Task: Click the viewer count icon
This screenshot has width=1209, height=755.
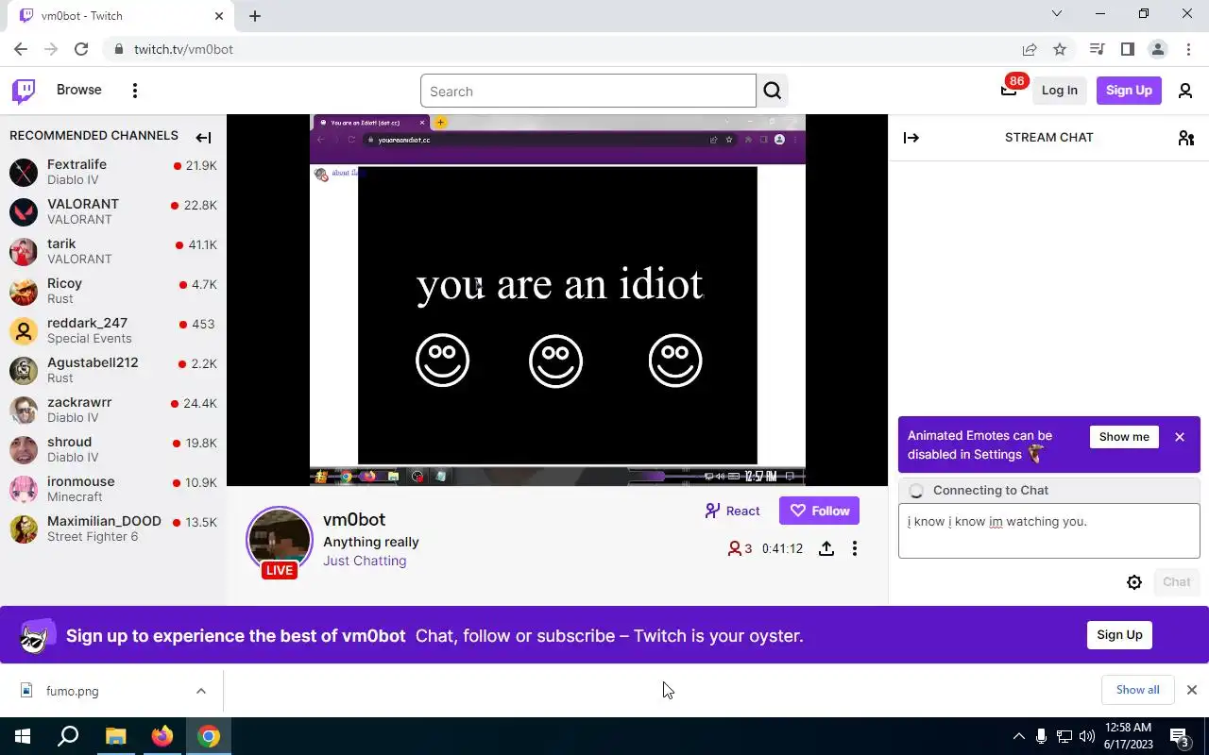Action: pyautogui.click(x=734, y=548)
